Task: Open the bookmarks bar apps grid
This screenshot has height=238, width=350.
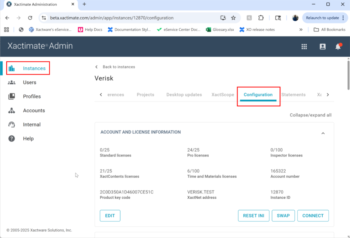Action: pyautogui.click(x=6, y=30)
